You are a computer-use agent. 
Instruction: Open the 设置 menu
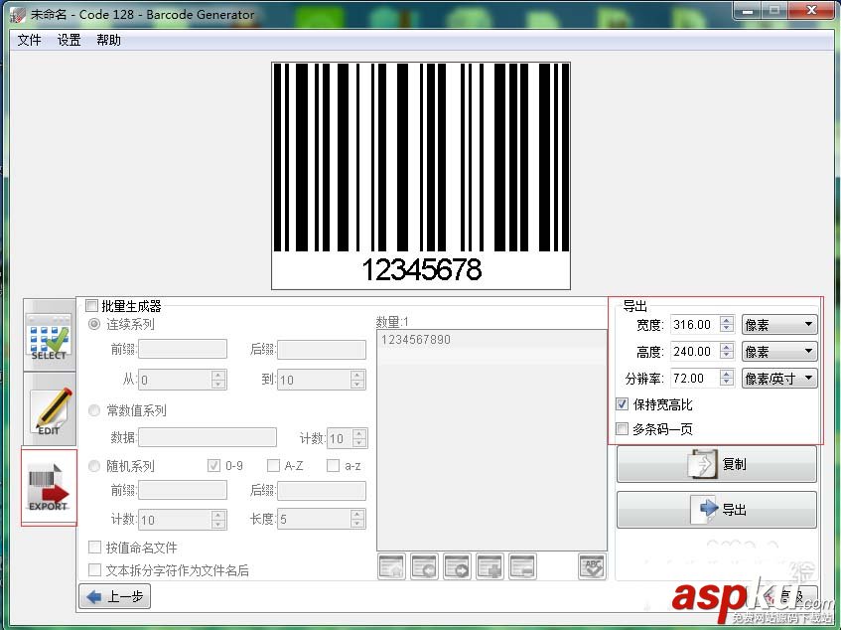[68, 40]
